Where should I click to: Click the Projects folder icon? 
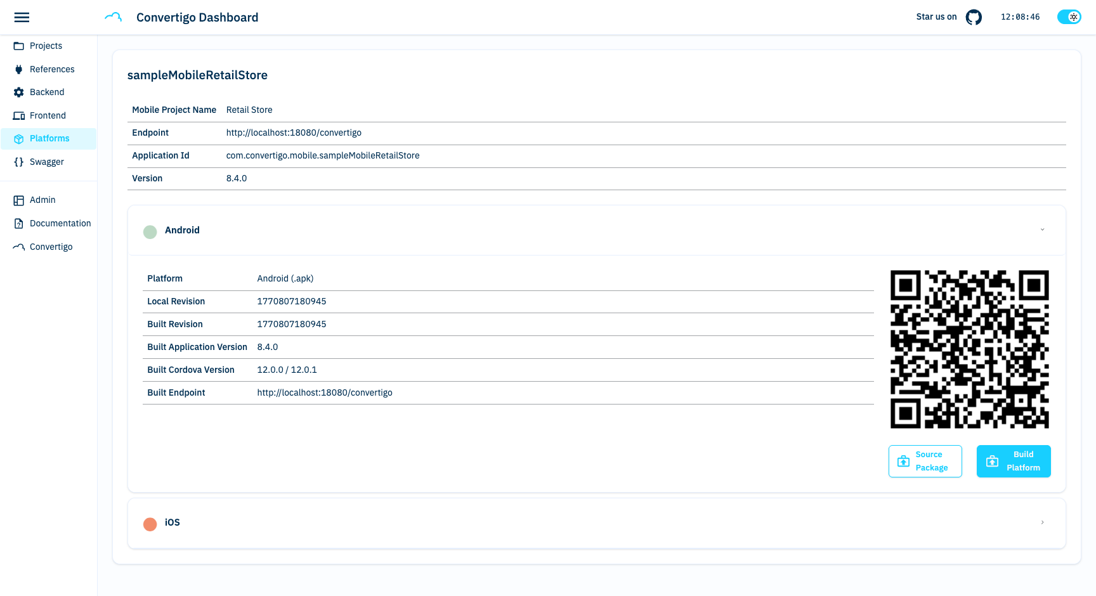pos(19,46)
